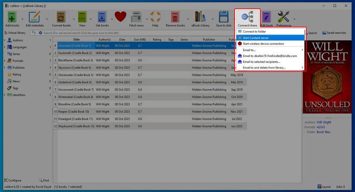Expand the Authors category tree
The height and width of the screenshot is (192, 355).
[x=5, y=40]
